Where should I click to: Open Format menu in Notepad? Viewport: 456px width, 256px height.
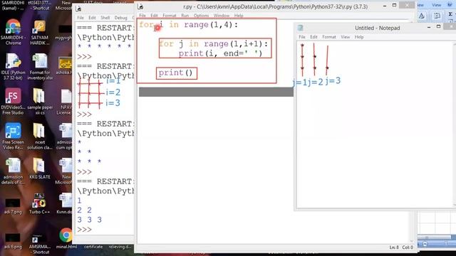[329, 37]
